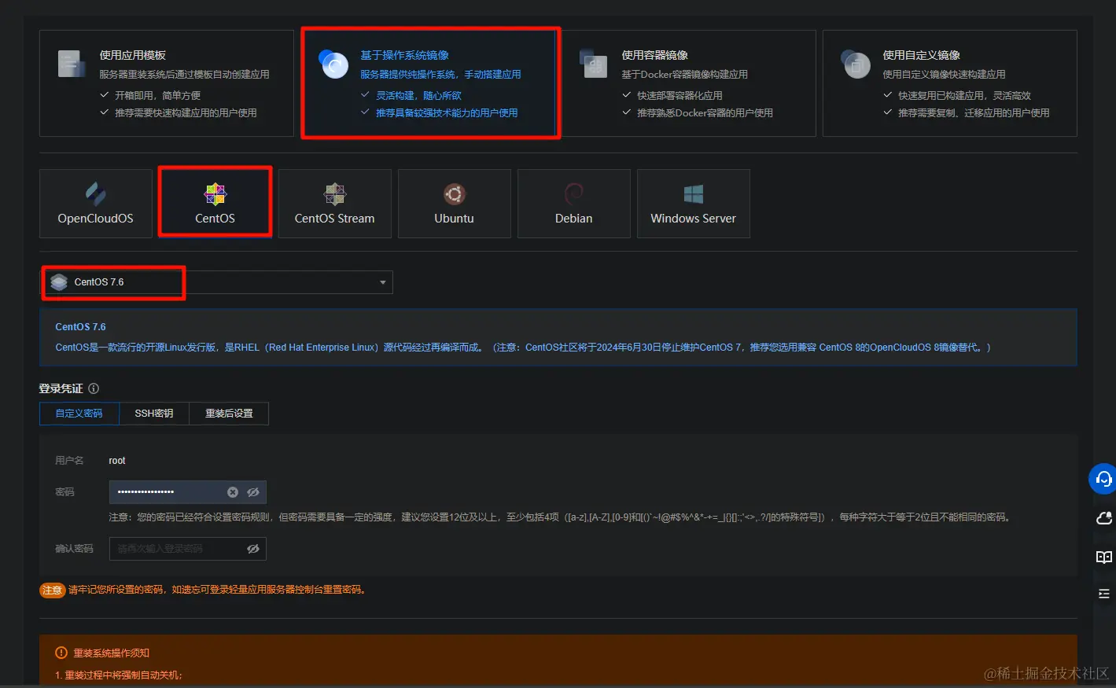Select the 基于操作系统镜像 card

[x=430, y=83]
